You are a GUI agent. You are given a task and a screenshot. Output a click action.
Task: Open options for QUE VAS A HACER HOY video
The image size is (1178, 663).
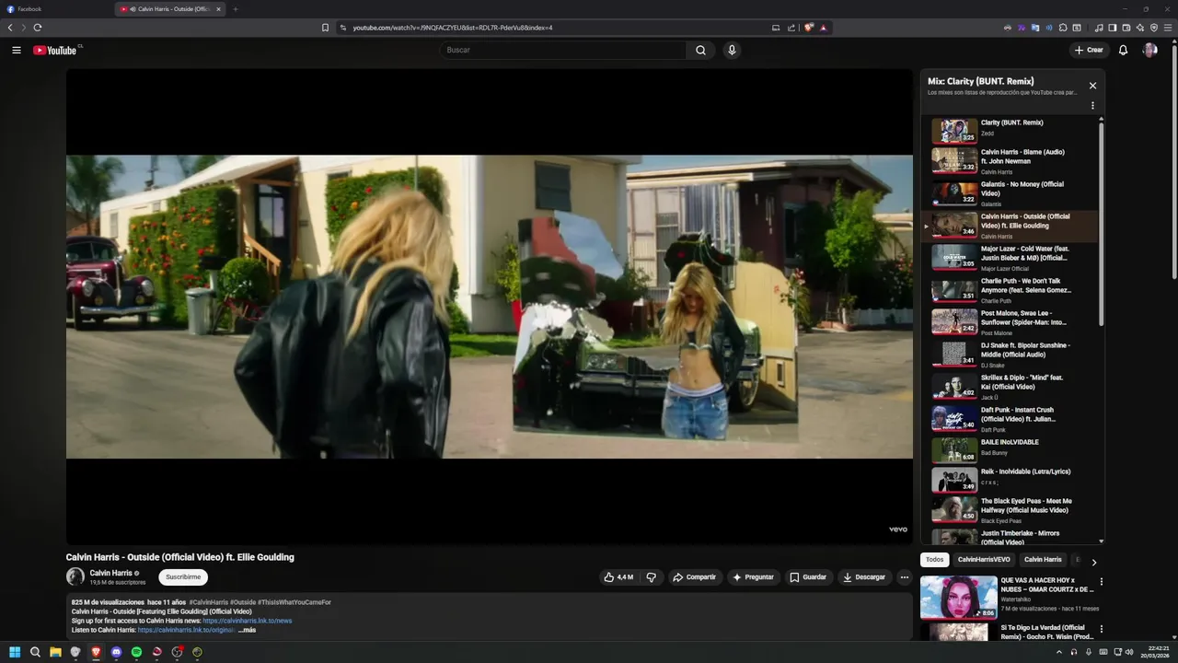(x=1101, y=582)
